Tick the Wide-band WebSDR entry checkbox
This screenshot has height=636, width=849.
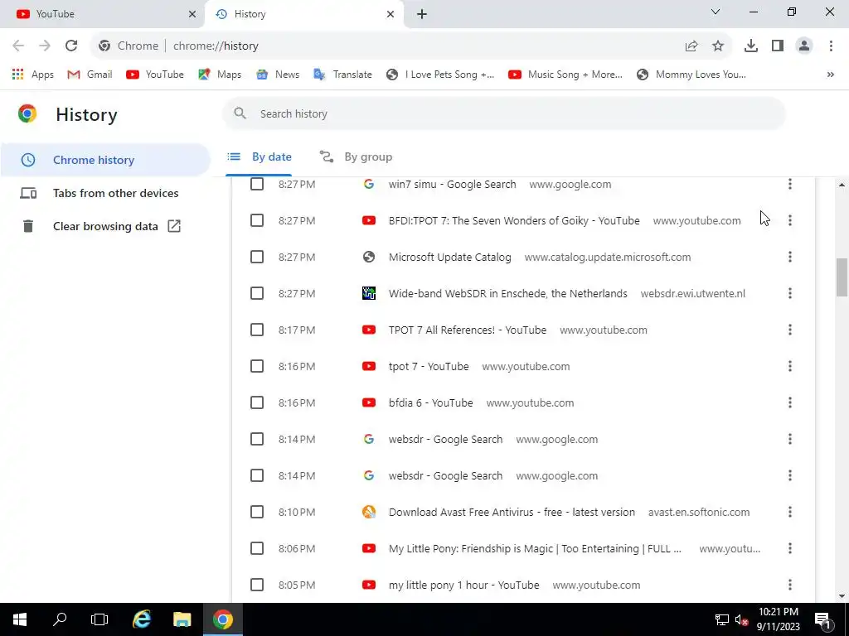257,293
